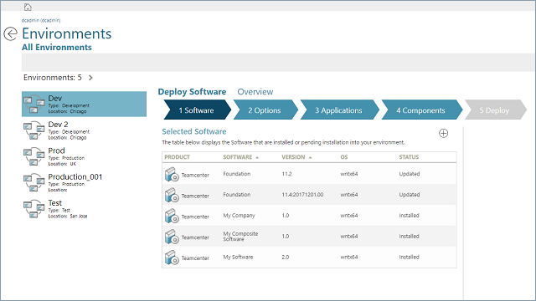Click Teamcenter icon in My Software row

[x=172, y=258]
